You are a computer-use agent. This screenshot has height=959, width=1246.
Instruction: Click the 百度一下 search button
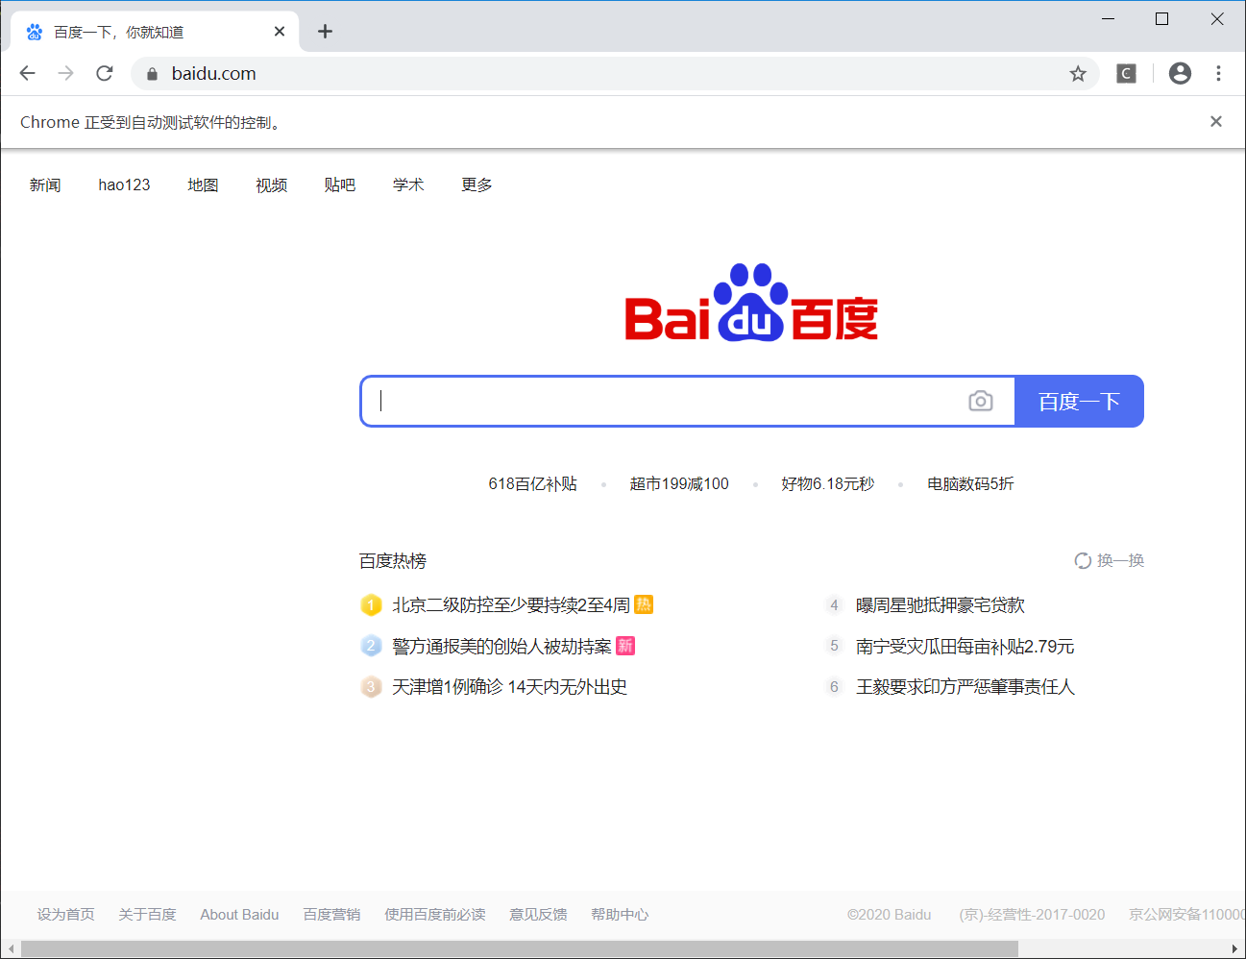(1079, 401)
